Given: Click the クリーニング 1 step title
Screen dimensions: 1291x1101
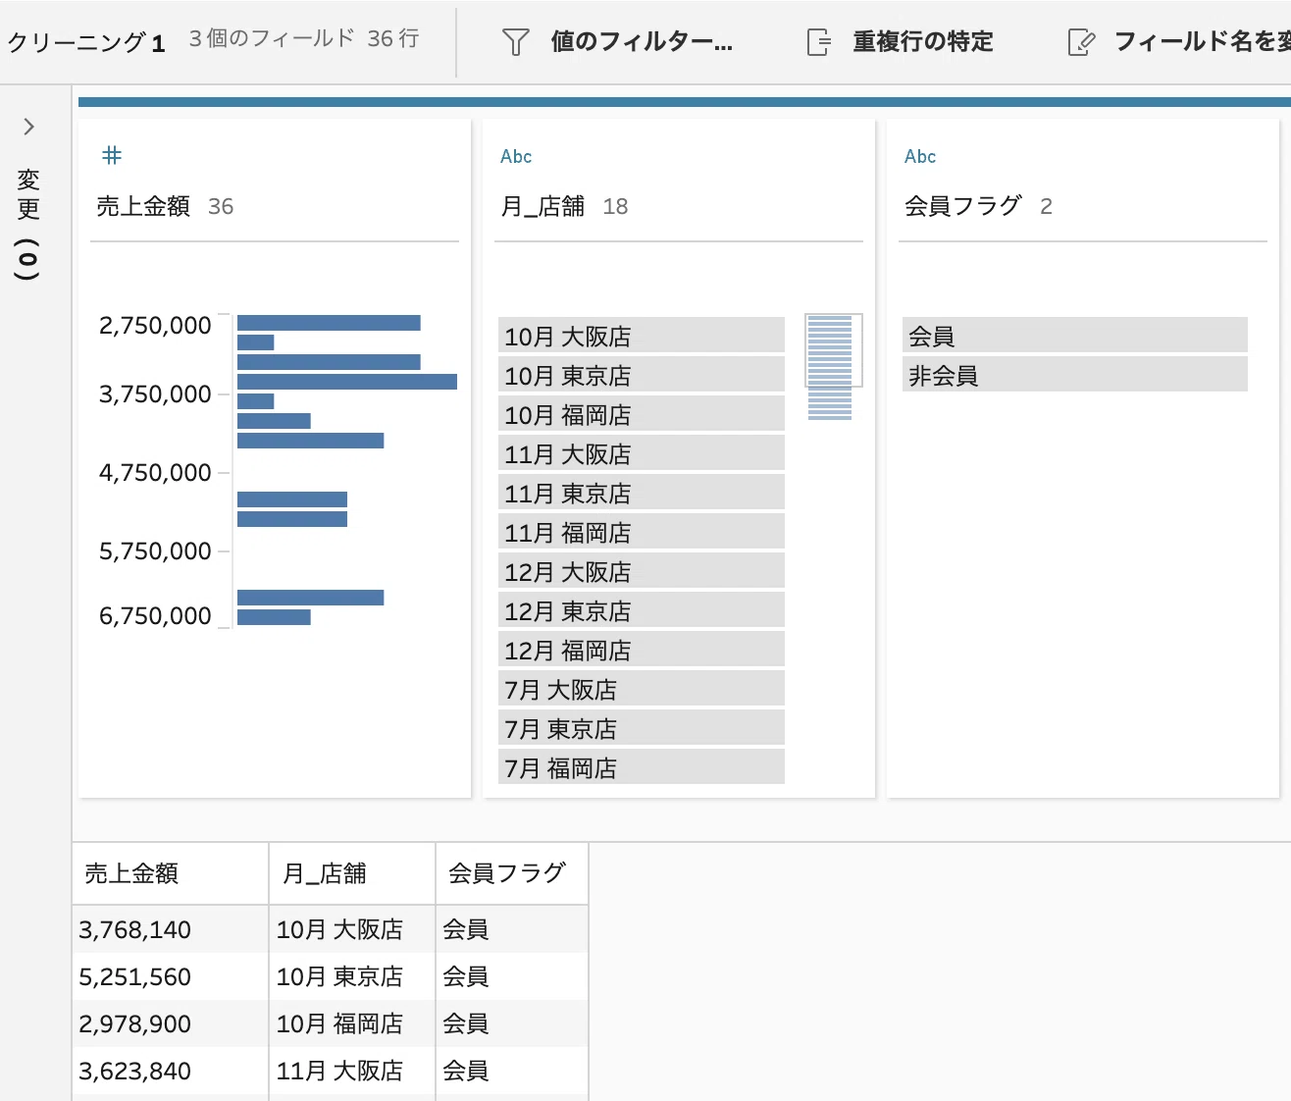Looking at the screenshot, I should click(86, 42).
